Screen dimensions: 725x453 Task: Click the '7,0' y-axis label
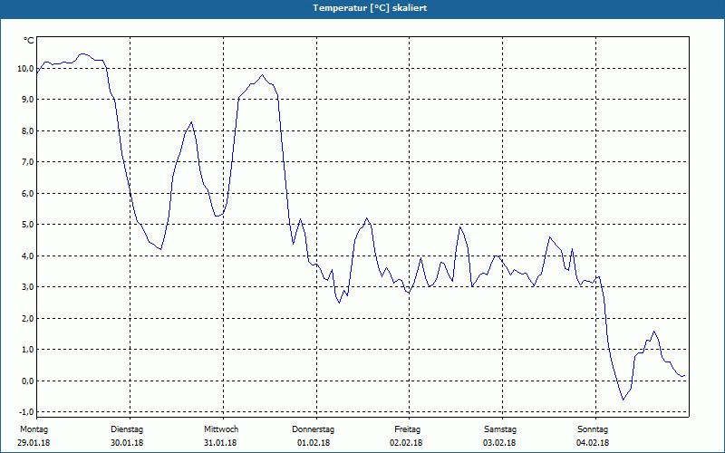27,162
